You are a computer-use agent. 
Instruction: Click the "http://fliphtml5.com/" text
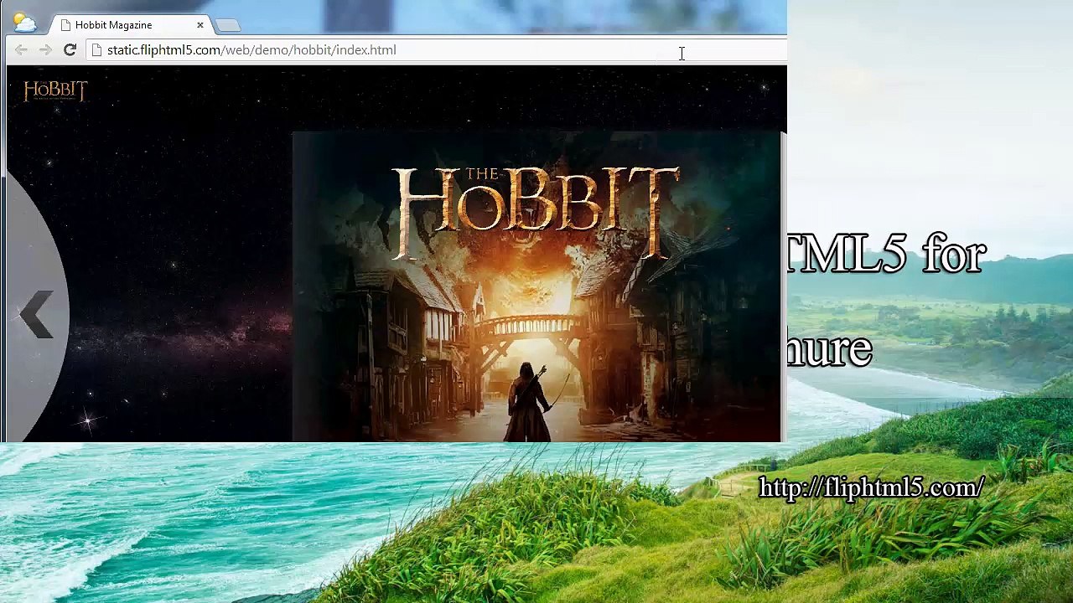(871, 487)
